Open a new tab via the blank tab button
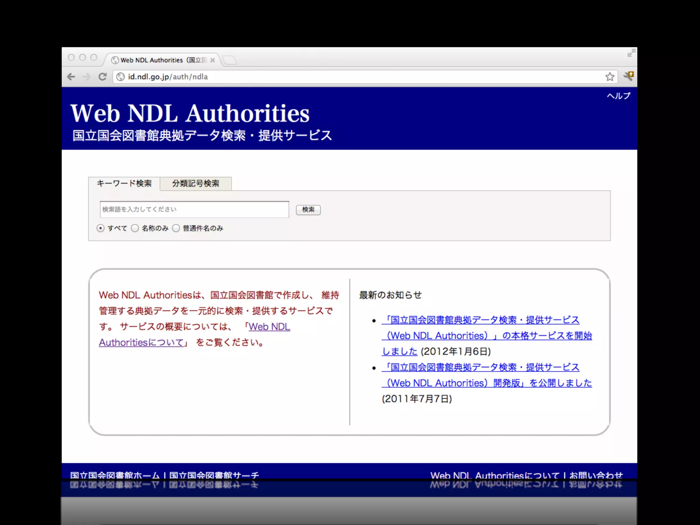 pyautogui.click(x=229, y=60)
